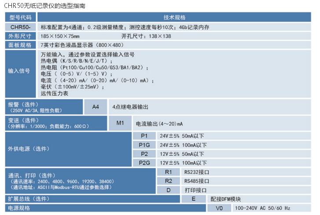320x215 pixels.
Task: Click the M1 transmitter option code
Action: (120, 123)
